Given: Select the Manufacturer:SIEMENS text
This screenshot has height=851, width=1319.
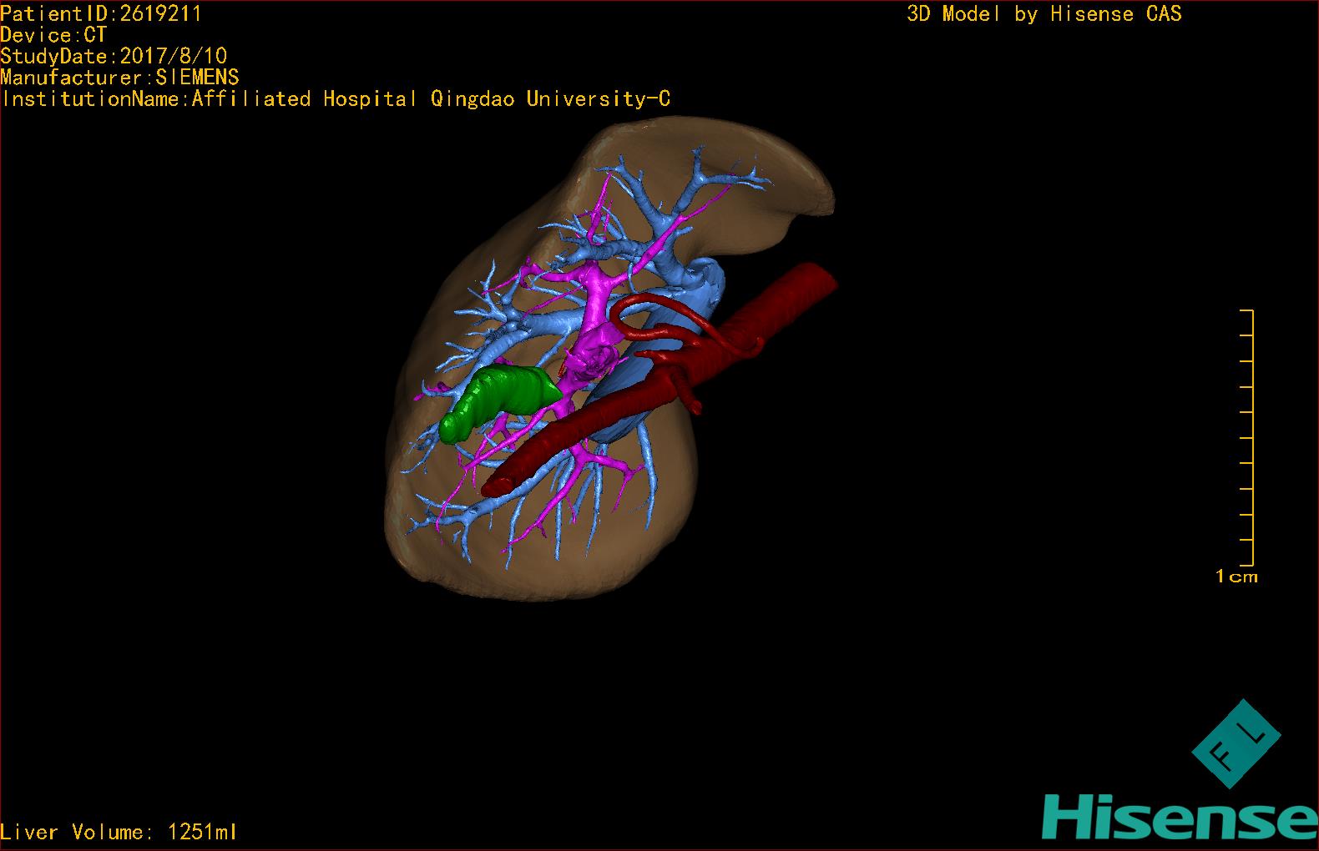Looking at the screenshot, I should click(x=119, y=78).
